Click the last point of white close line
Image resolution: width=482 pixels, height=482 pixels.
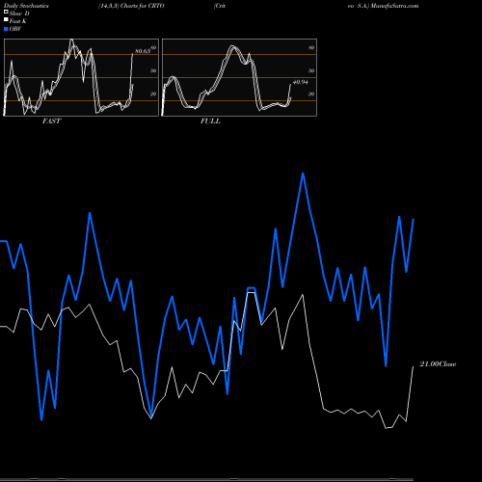(414, 366)
